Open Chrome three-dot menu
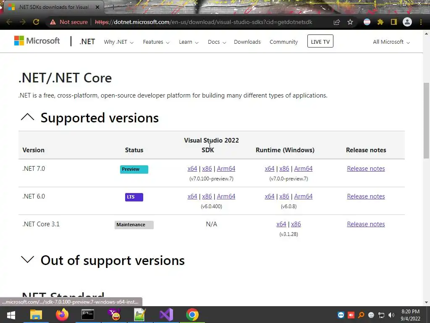430x323 pixels. pos(421,22)
